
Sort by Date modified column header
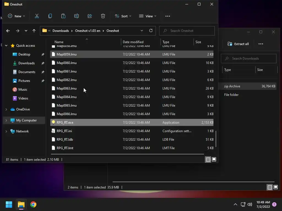(133, 42)
